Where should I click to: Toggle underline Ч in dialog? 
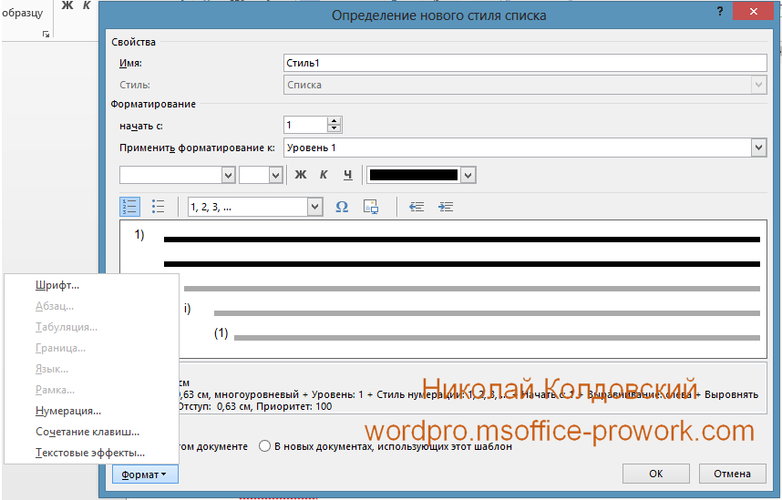[347, 175]
